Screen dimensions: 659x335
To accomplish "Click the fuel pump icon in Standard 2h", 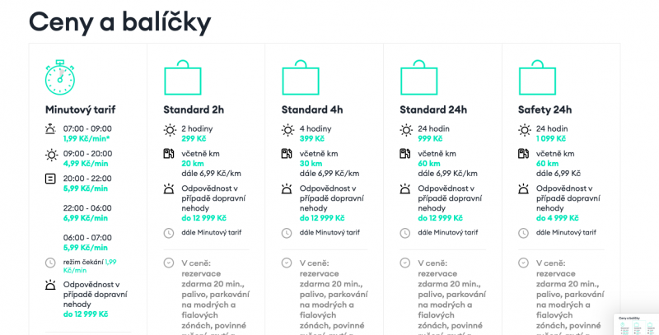I will (169, 154).
